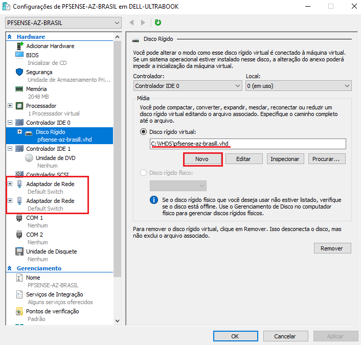The image size is (361, 345).
Task: Collapse the Hardware section chevron
Action: [9, 37]
